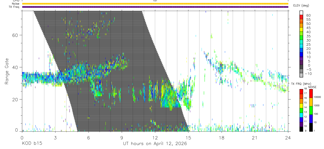The width and height of the screenshot is (324, 149).
Task: Click the purple TX Freq strip above plot
Action: [x=155, y=7]
